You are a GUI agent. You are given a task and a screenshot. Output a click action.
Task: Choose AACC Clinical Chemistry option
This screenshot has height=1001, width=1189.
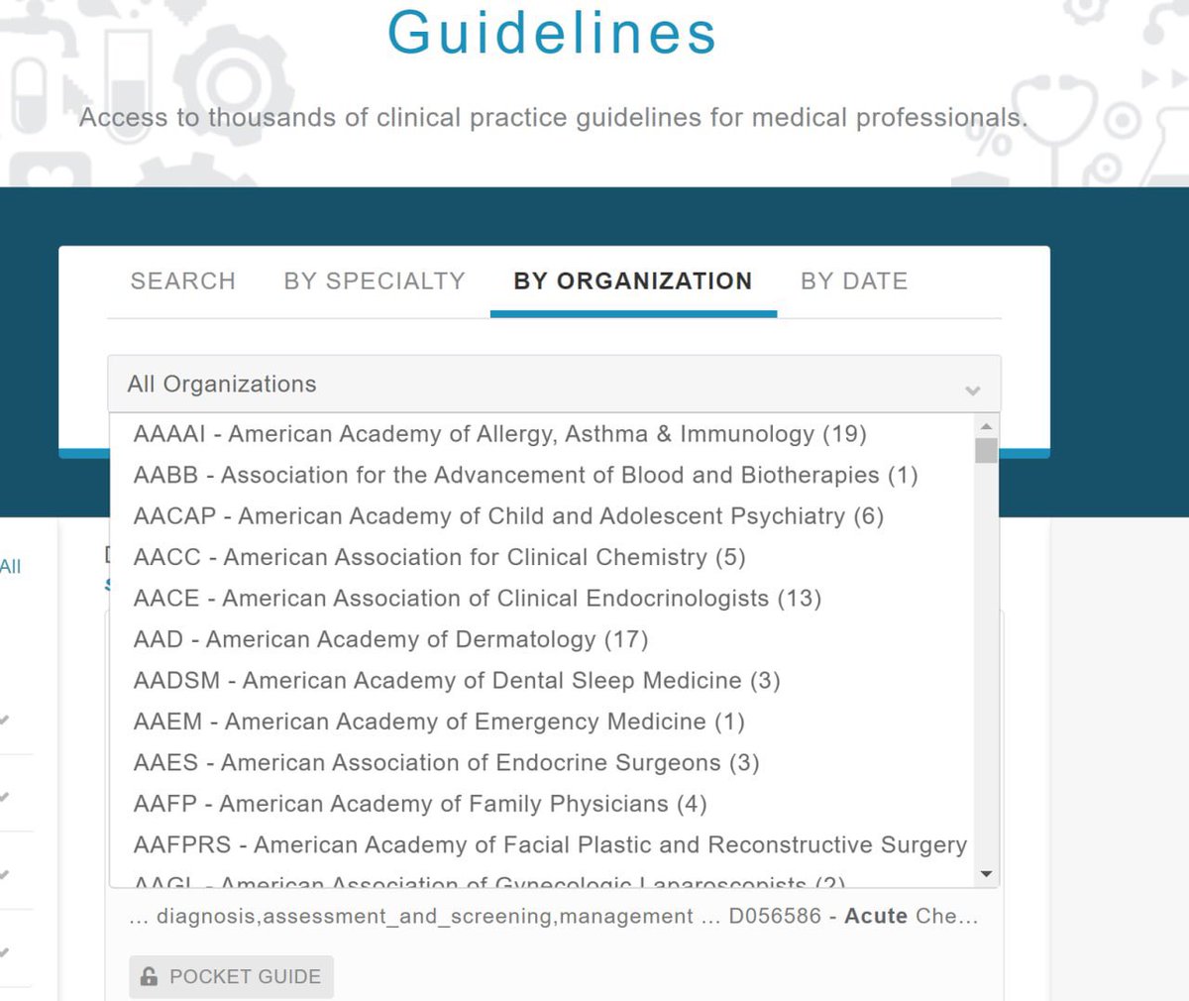coord(541,557)
